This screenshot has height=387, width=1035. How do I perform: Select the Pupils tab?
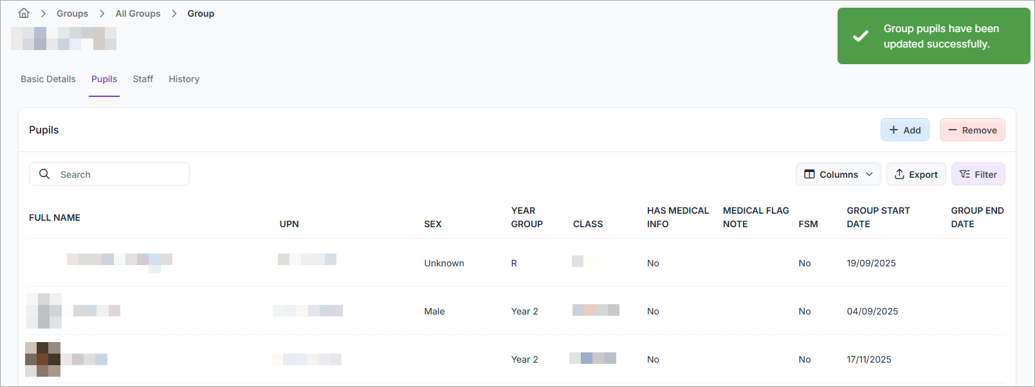pos(104,79)
